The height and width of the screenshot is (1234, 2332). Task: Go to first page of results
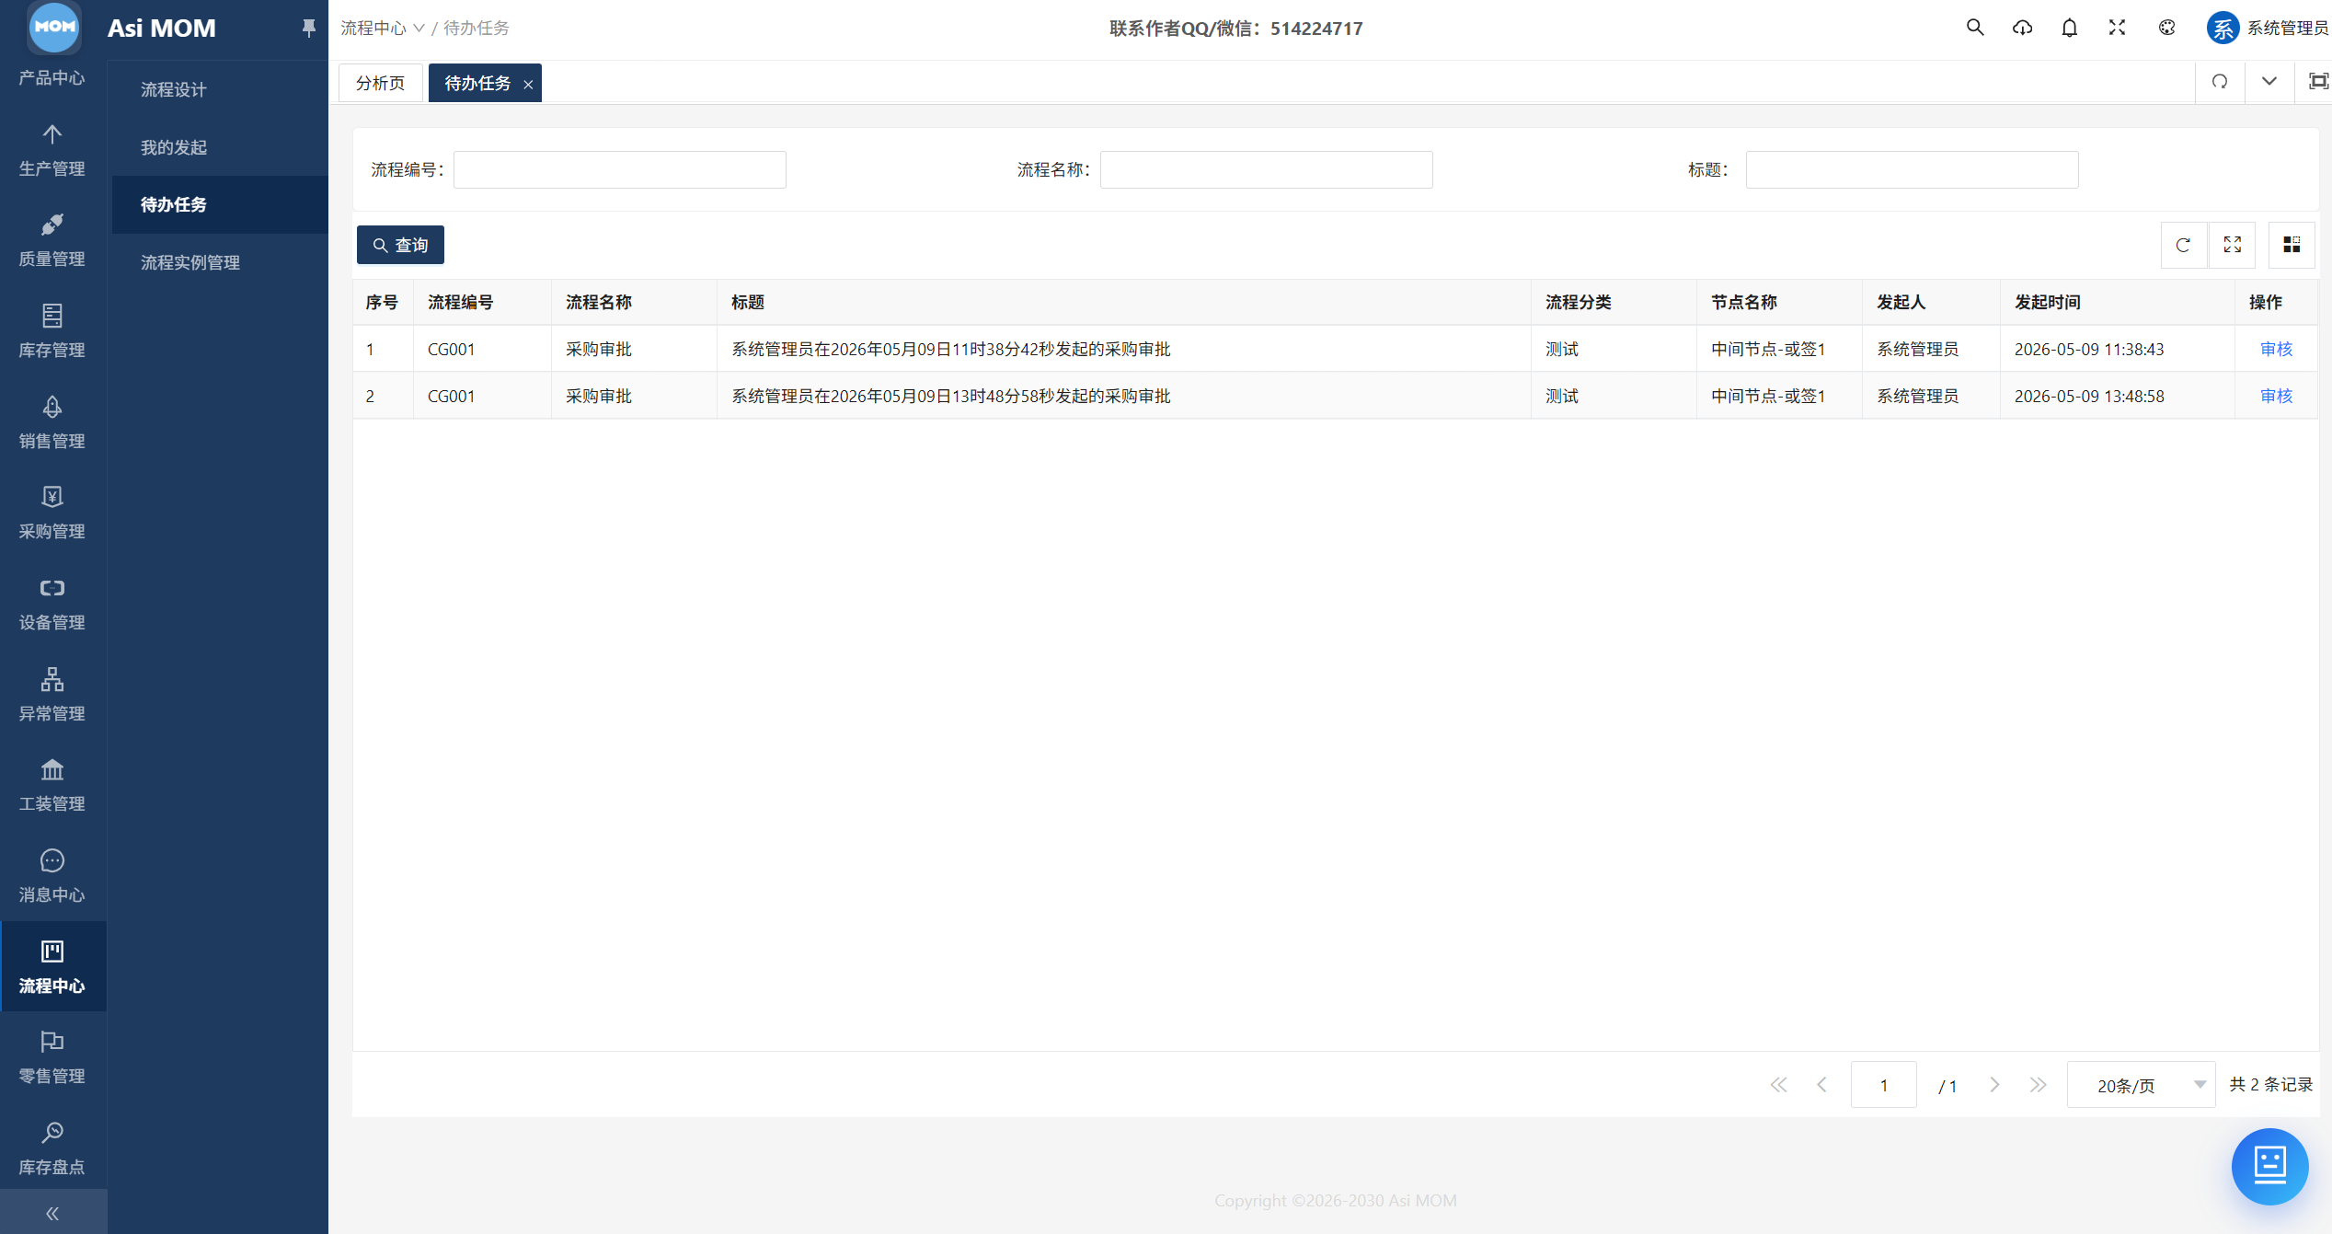pos(1778,1085)
